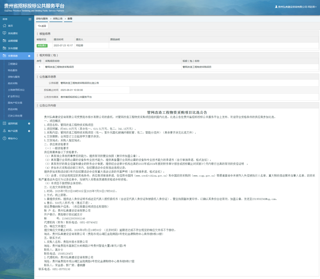Viewport: 320px width, 279px height.
Task: Expand the 帐户设置 submenu arrow
Action: click(29, 131)
